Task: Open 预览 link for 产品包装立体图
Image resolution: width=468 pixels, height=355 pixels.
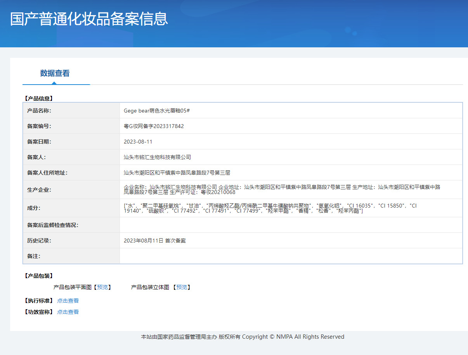Action: (181, 287)
